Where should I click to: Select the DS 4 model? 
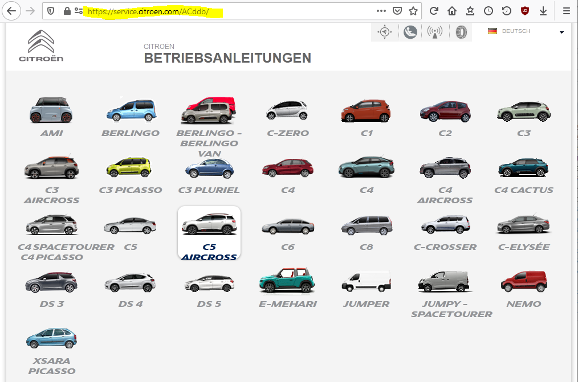130,290
